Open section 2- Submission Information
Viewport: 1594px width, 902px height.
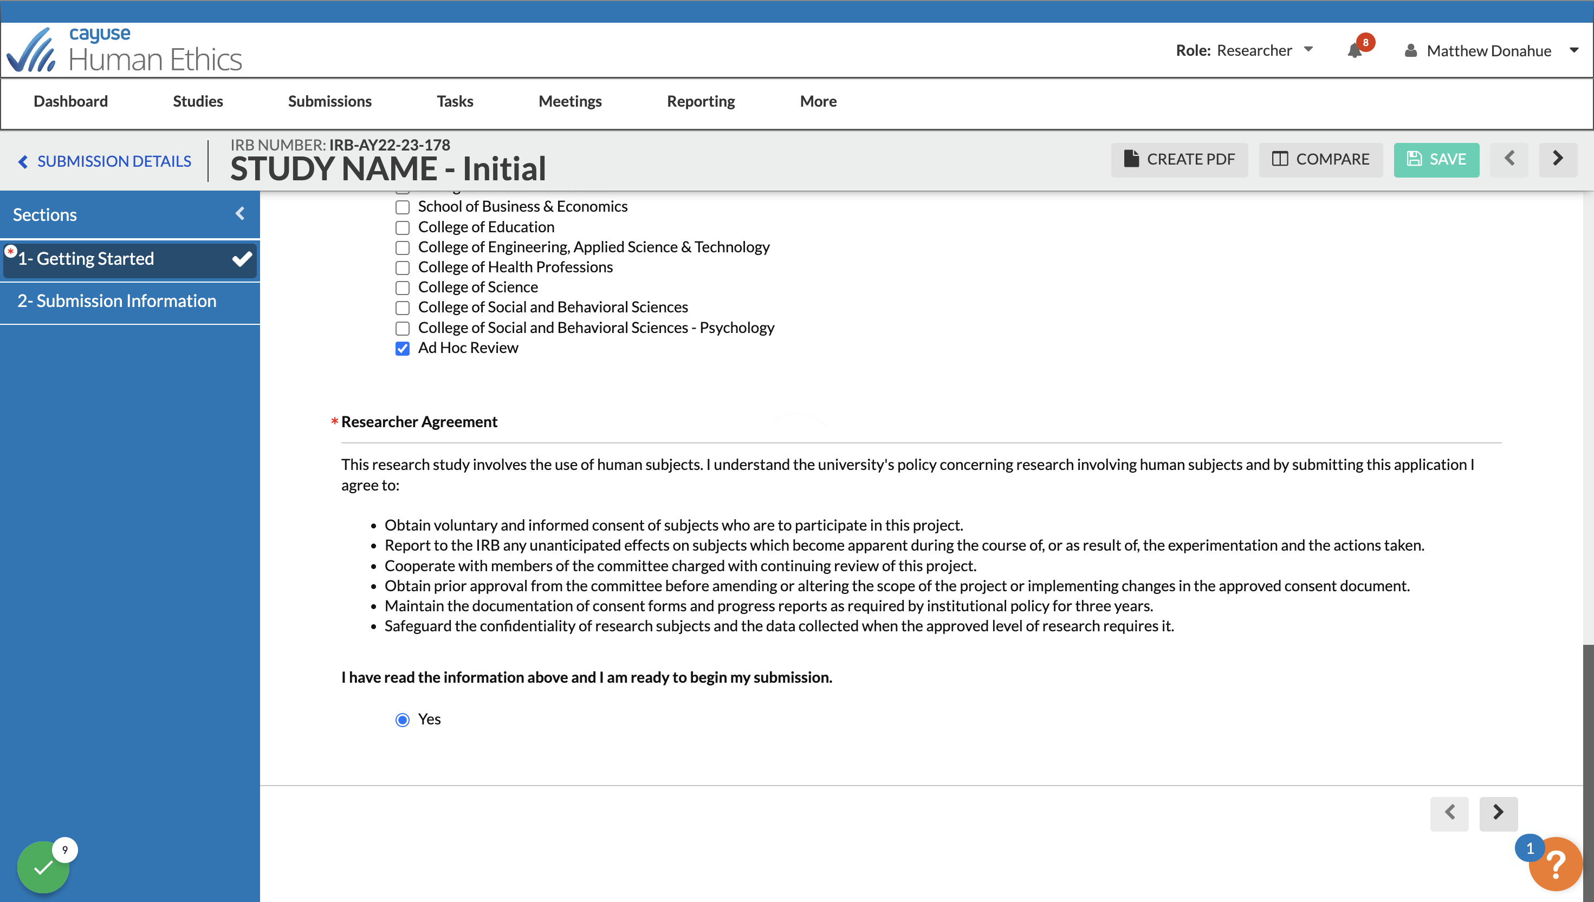click(x=130, y=301)
